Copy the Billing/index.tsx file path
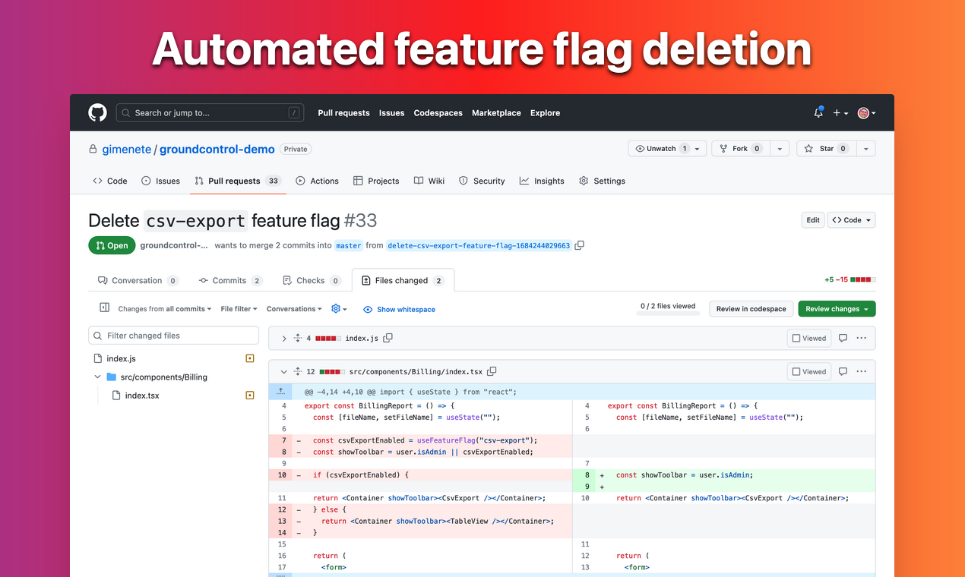Screen dimensions: 965x577 point(492,371)
